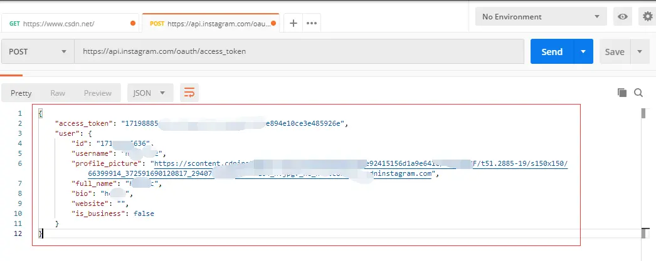Switch response view to Preview
Screen dimensions: 656x261
97,93
